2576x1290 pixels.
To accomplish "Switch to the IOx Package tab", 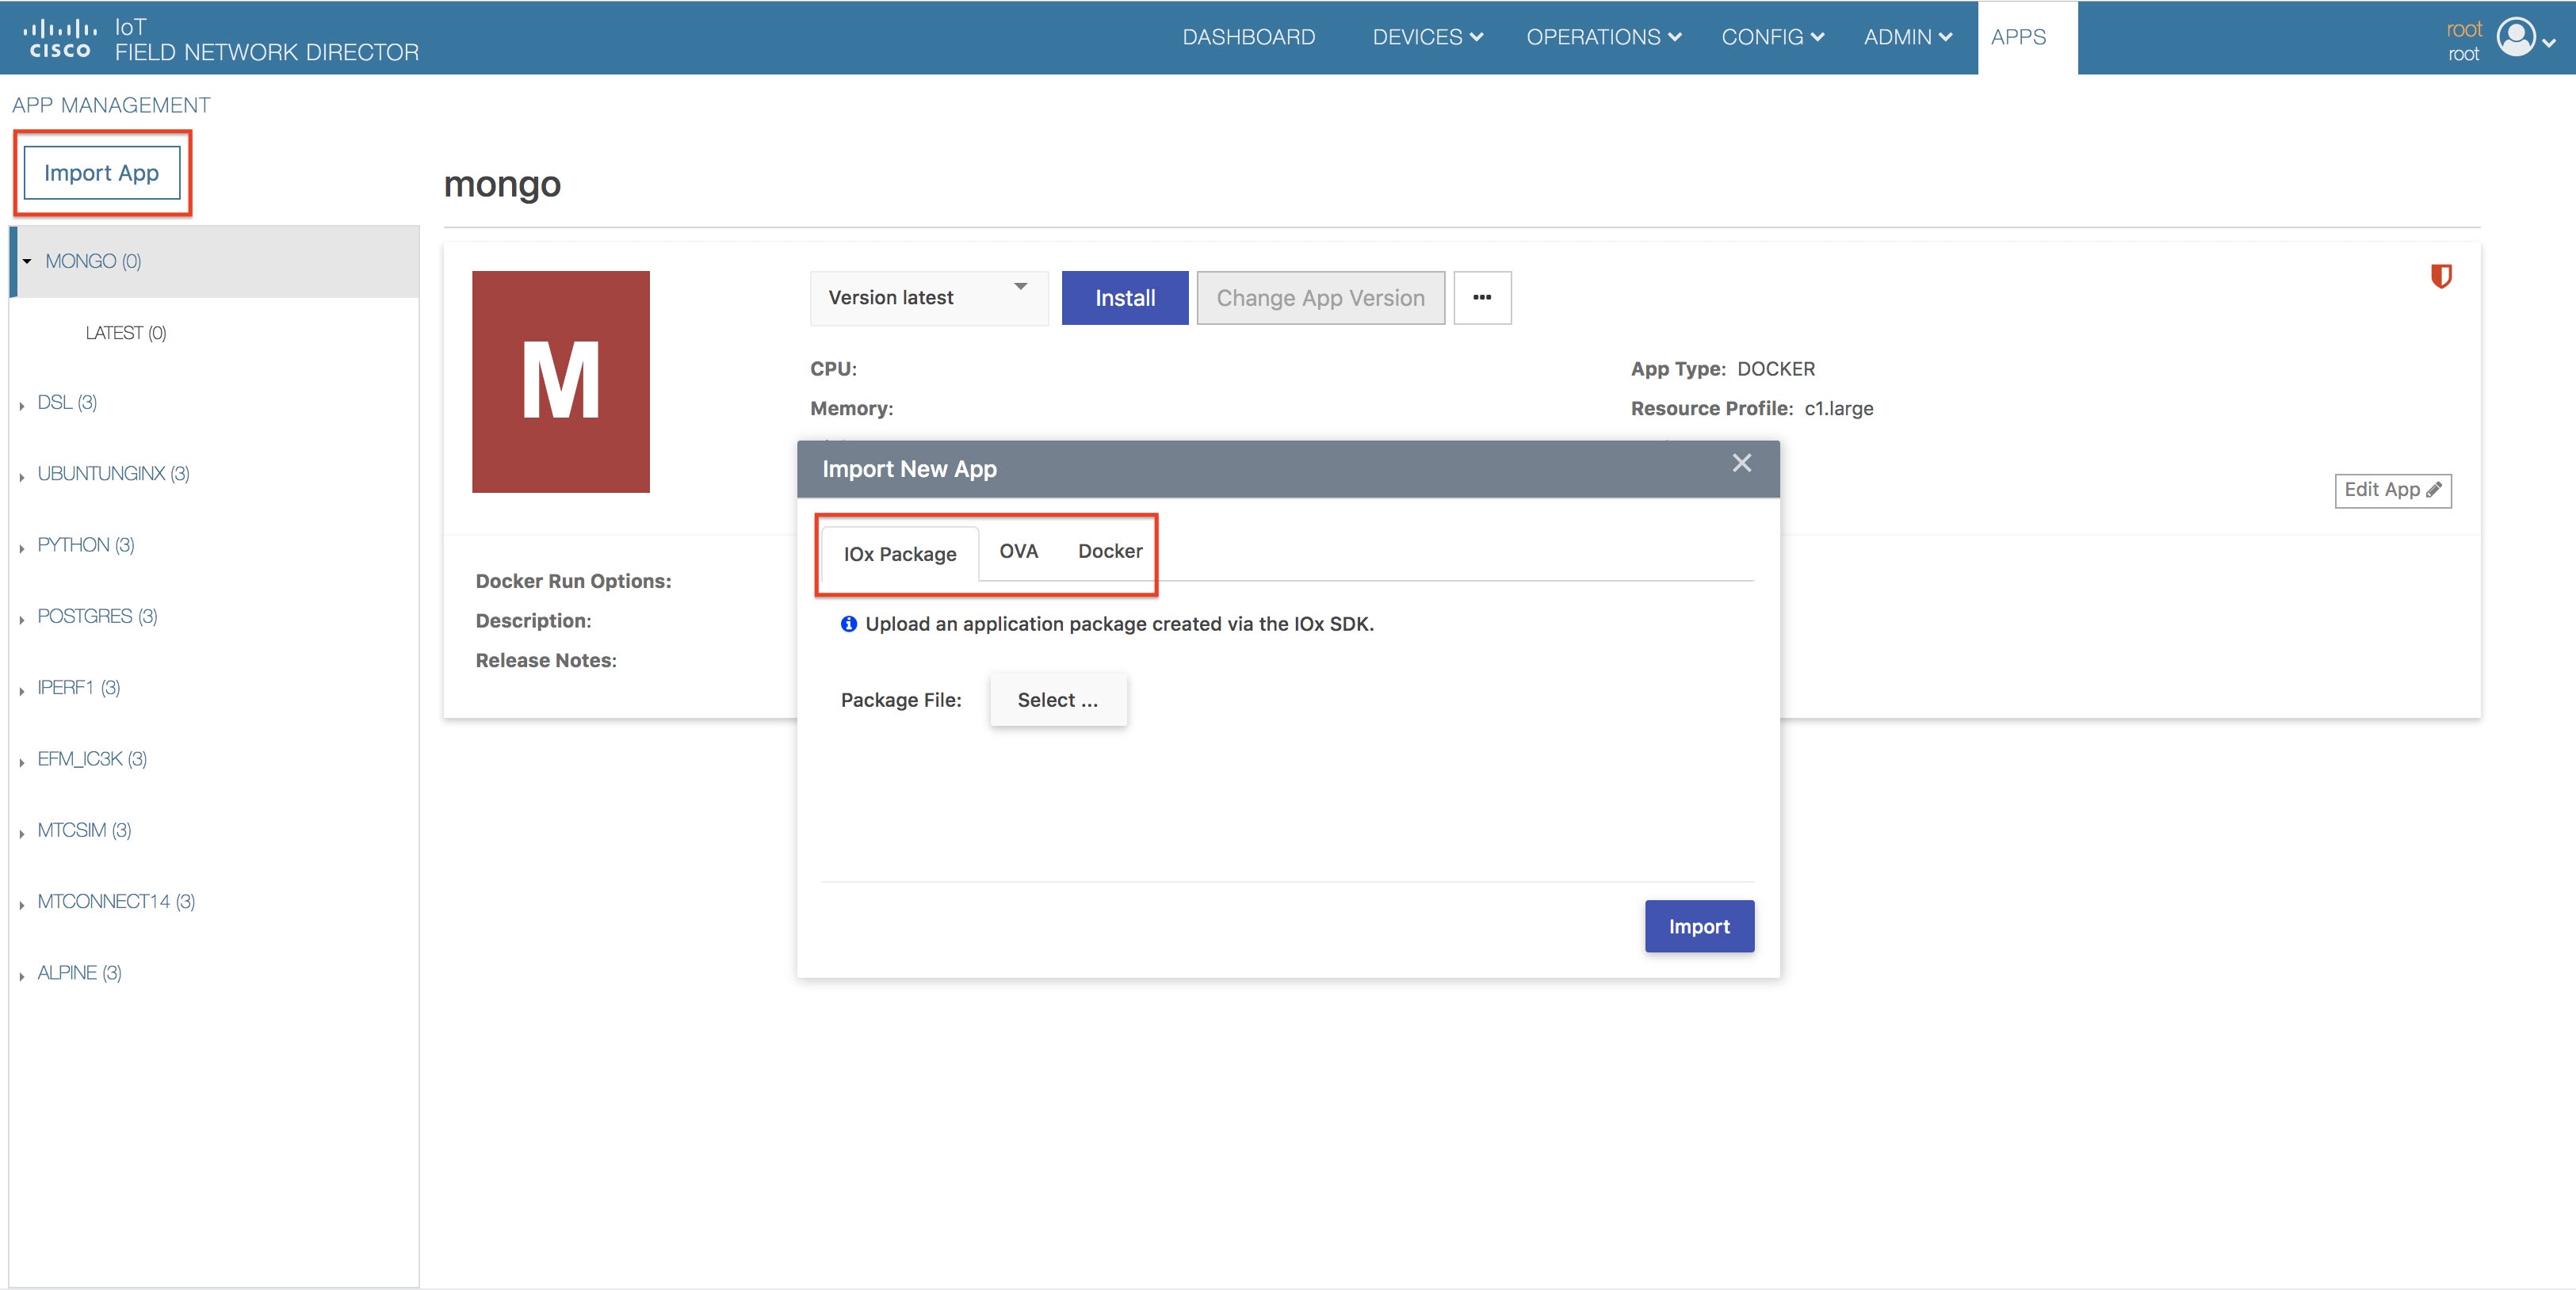I will 899,554.
